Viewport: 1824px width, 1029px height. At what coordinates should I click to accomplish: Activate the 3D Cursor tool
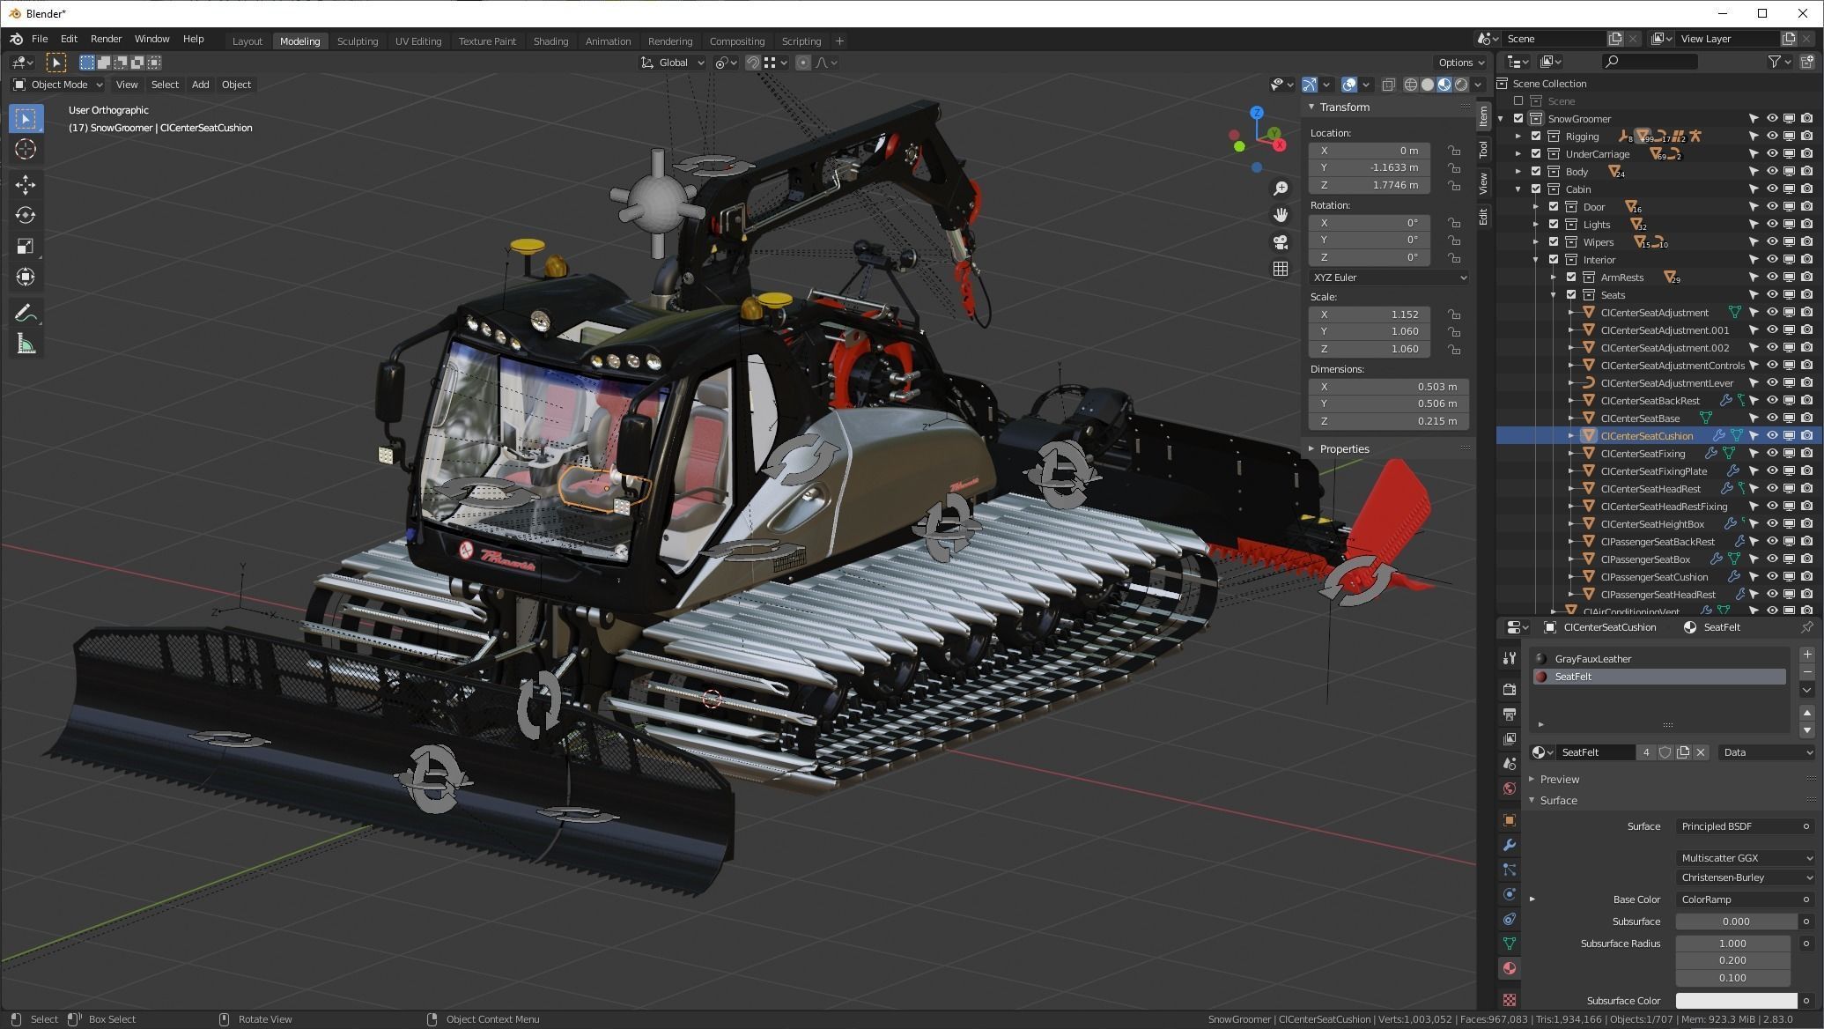coord(26,149)
